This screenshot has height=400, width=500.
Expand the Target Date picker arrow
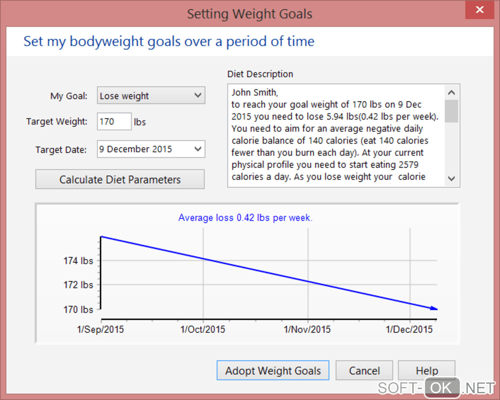click(198, 149)
